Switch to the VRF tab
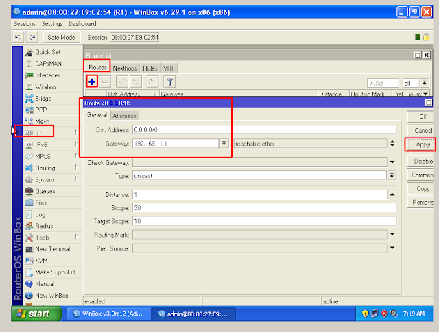This screenshot has height=332, width=439. pyautogui.click(x=169, y=68)
